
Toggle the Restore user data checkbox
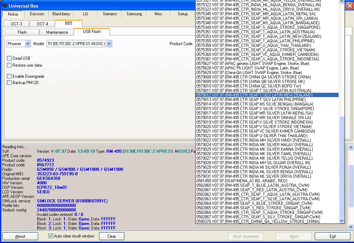point(9,65)
